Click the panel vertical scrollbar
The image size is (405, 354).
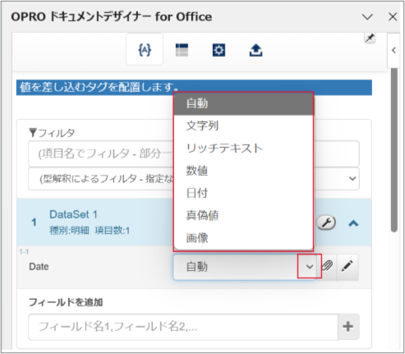[x=393, y=150]
